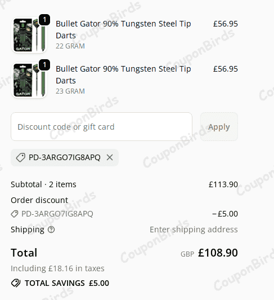Click the TOTAL SAVINGS £5.00 label
Screen dimensions: 274x300
67,283
